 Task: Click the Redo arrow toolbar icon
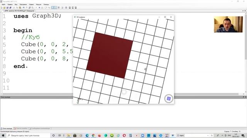(x=27, y=8)
